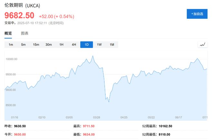Click the 03/28 date on chart axis
Screen dimensions: 213x140
[96, 117]
